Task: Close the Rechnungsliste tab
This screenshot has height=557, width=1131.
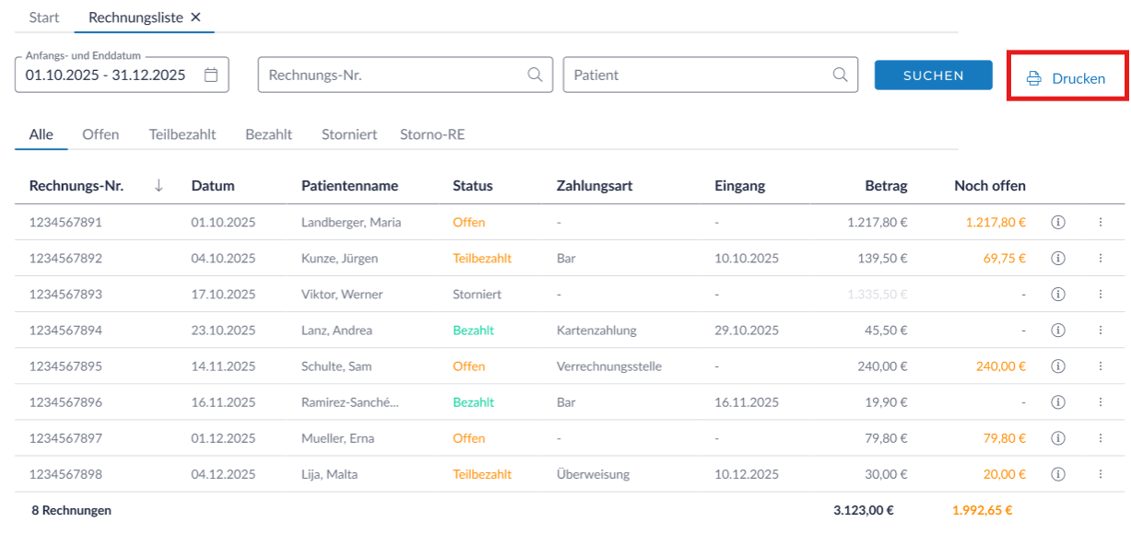Action: pos(195,17)
